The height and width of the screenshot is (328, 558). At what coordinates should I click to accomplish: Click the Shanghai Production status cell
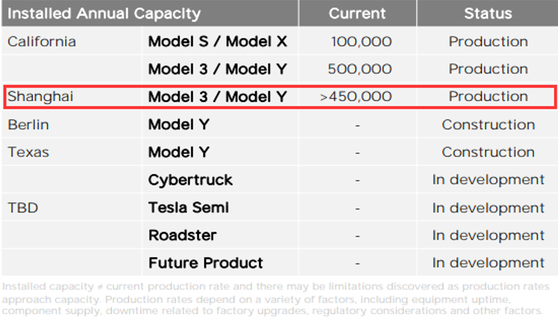488,97
